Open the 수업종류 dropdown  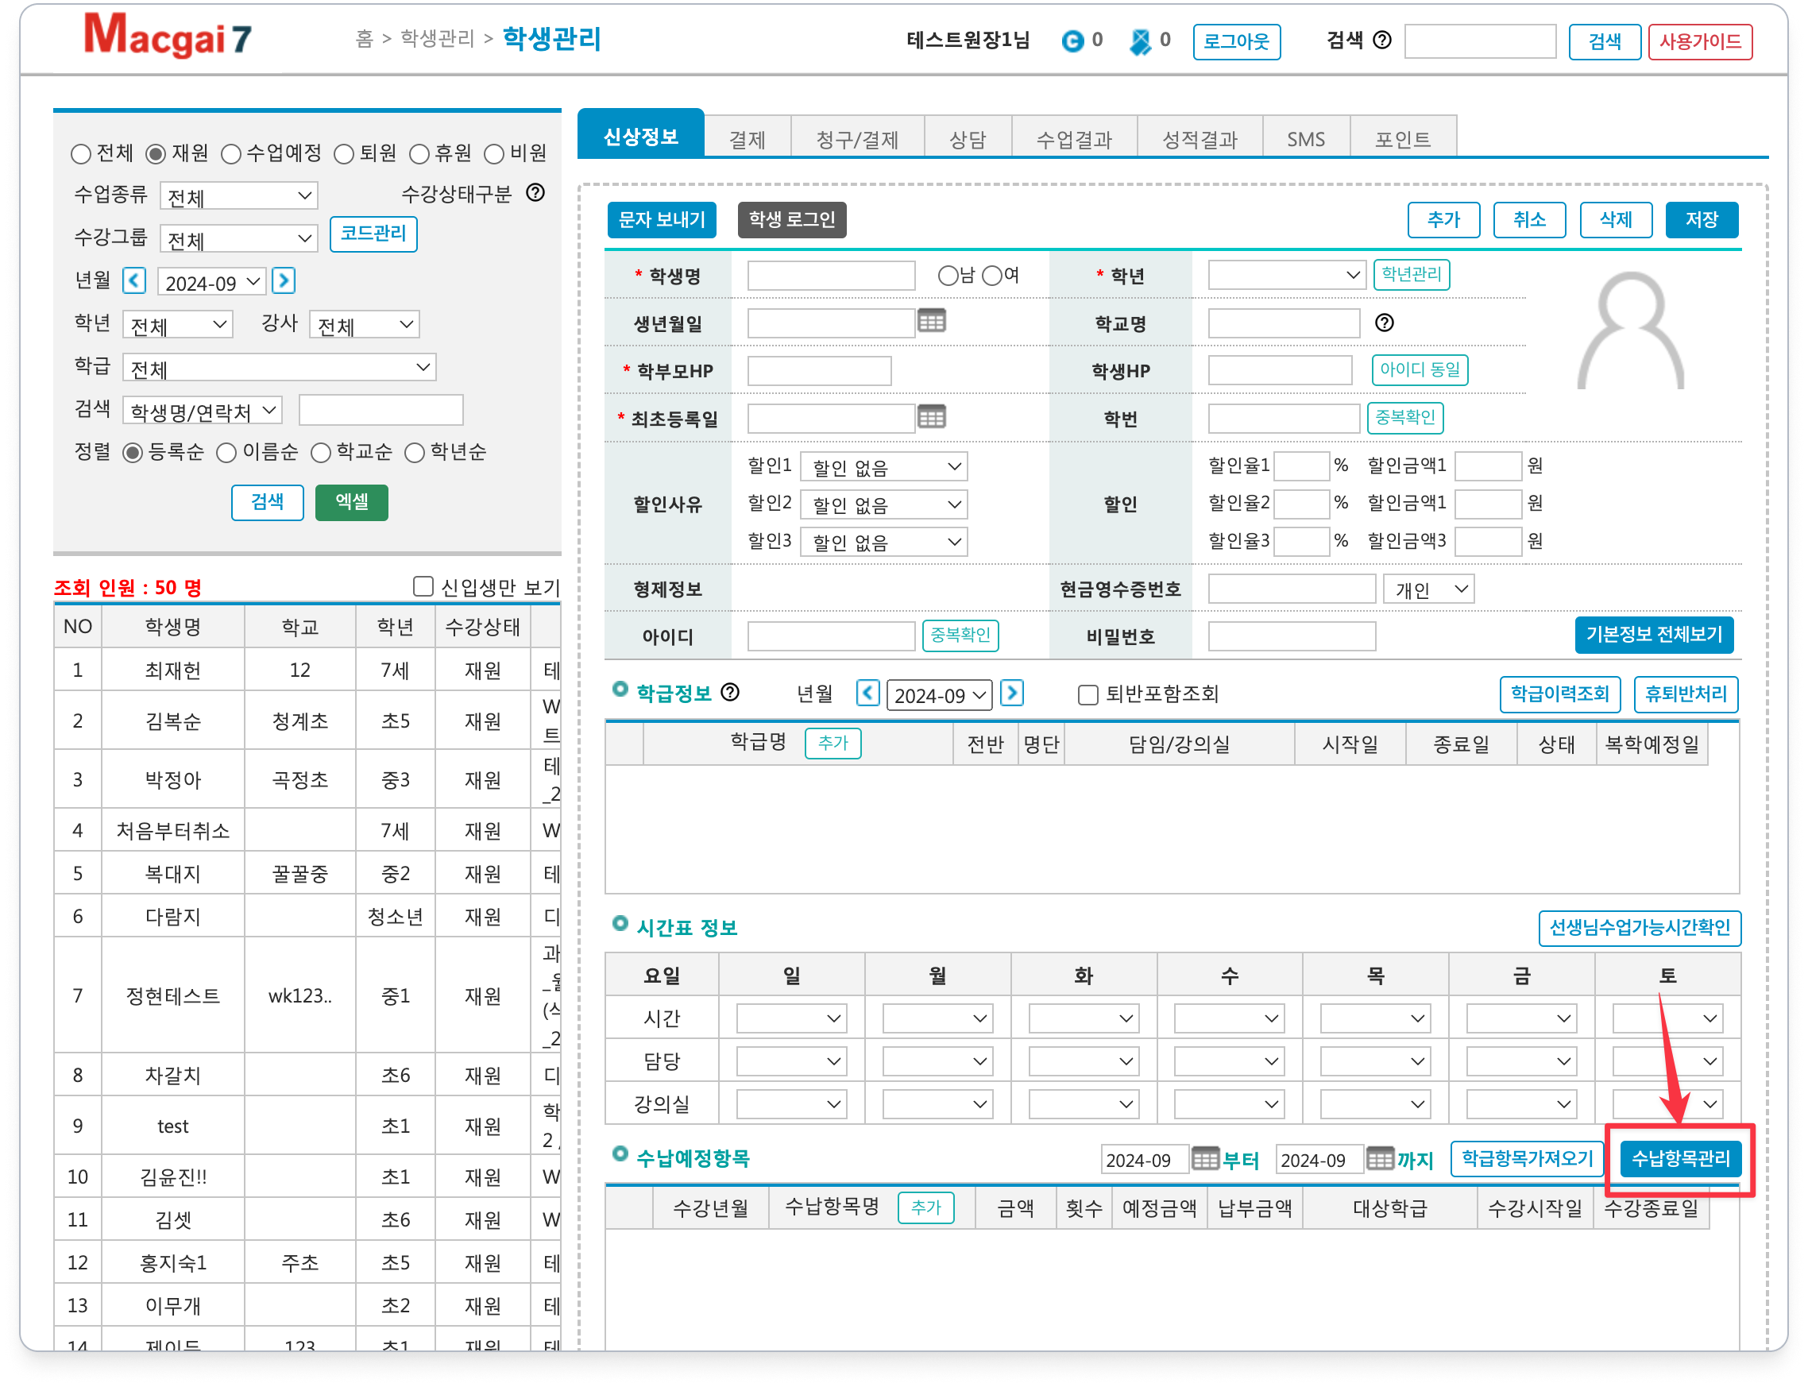[238, 196]
